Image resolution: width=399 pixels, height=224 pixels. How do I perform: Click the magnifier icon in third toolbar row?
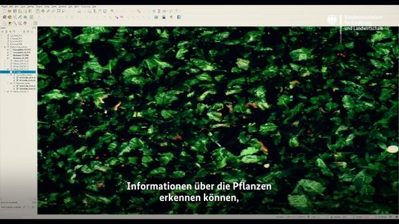(x=15, y=23)
